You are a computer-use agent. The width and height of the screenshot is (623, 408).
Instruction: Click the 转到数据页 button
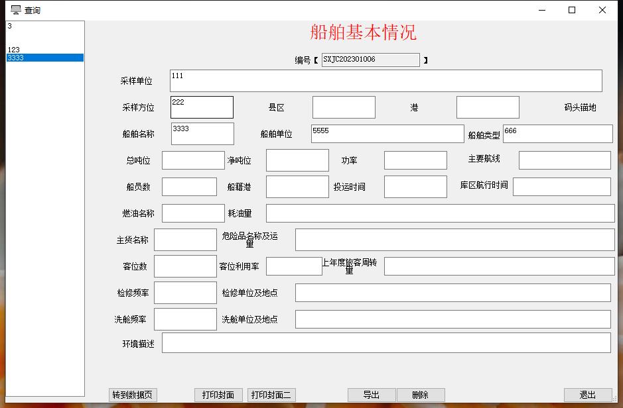pyautogui.click(x=133, y=395)
